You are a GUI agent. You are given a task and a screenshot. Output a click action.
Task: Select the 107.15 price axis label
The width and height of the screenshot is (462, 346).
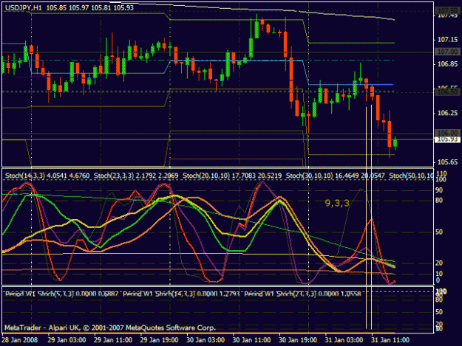[x=447, y=40]
